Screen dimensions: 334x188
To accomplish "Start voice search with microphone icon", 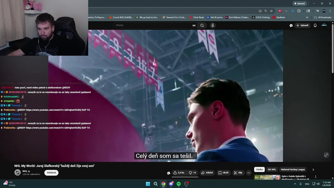I will pos(213,25).
